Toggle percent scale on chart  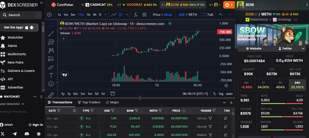(214, 94)
